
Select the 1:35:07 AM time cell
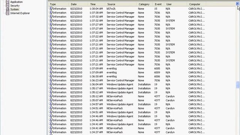96,100
